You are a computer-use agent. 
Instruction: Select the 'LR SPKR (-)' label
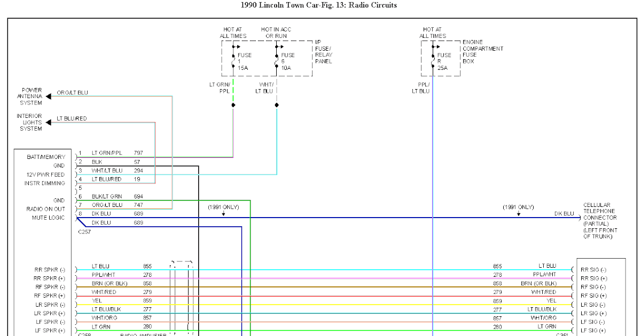49,305
